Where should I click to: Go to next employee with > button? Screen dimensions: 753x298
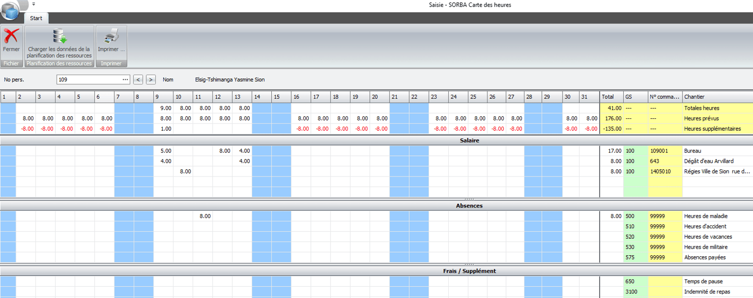tap(151, 80)
